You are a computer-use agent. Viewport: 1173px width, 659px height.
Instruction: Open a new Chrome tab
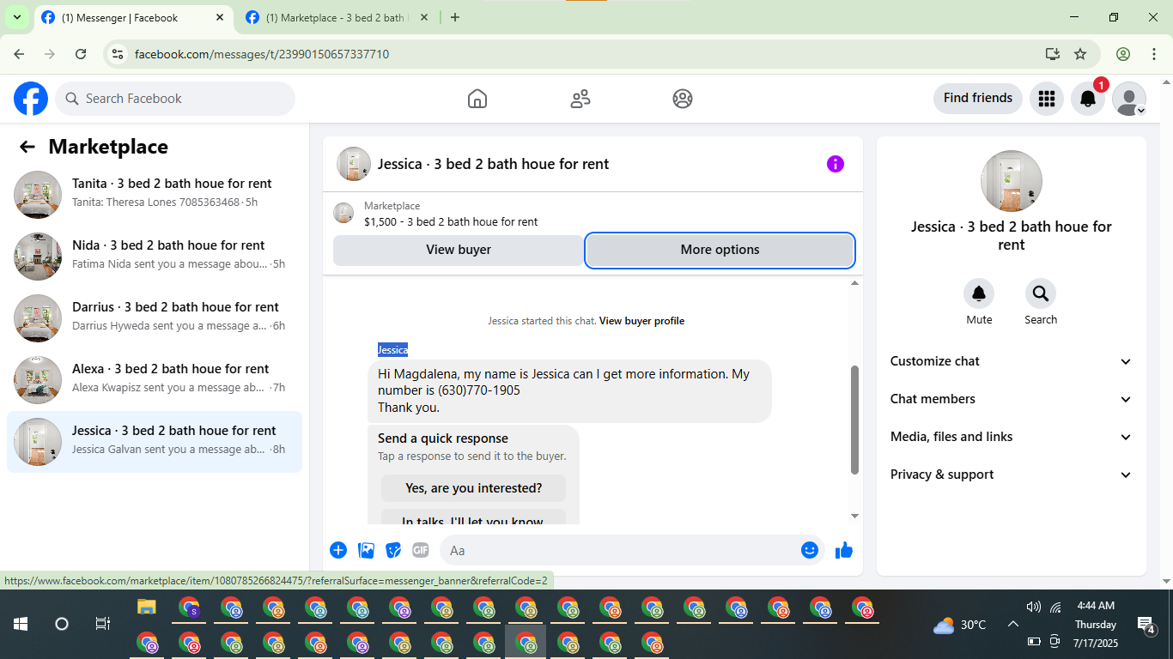pos(455,17)
